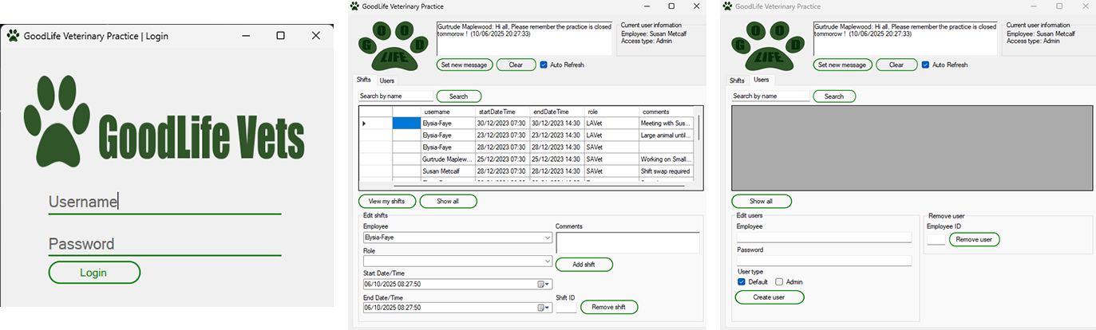Image resolution: width=1096 pixels, height=330 pixels.
Task: Click the Search by name field in the Shifts-tab window
Action: pyautogui.click(x=396, y=96)
